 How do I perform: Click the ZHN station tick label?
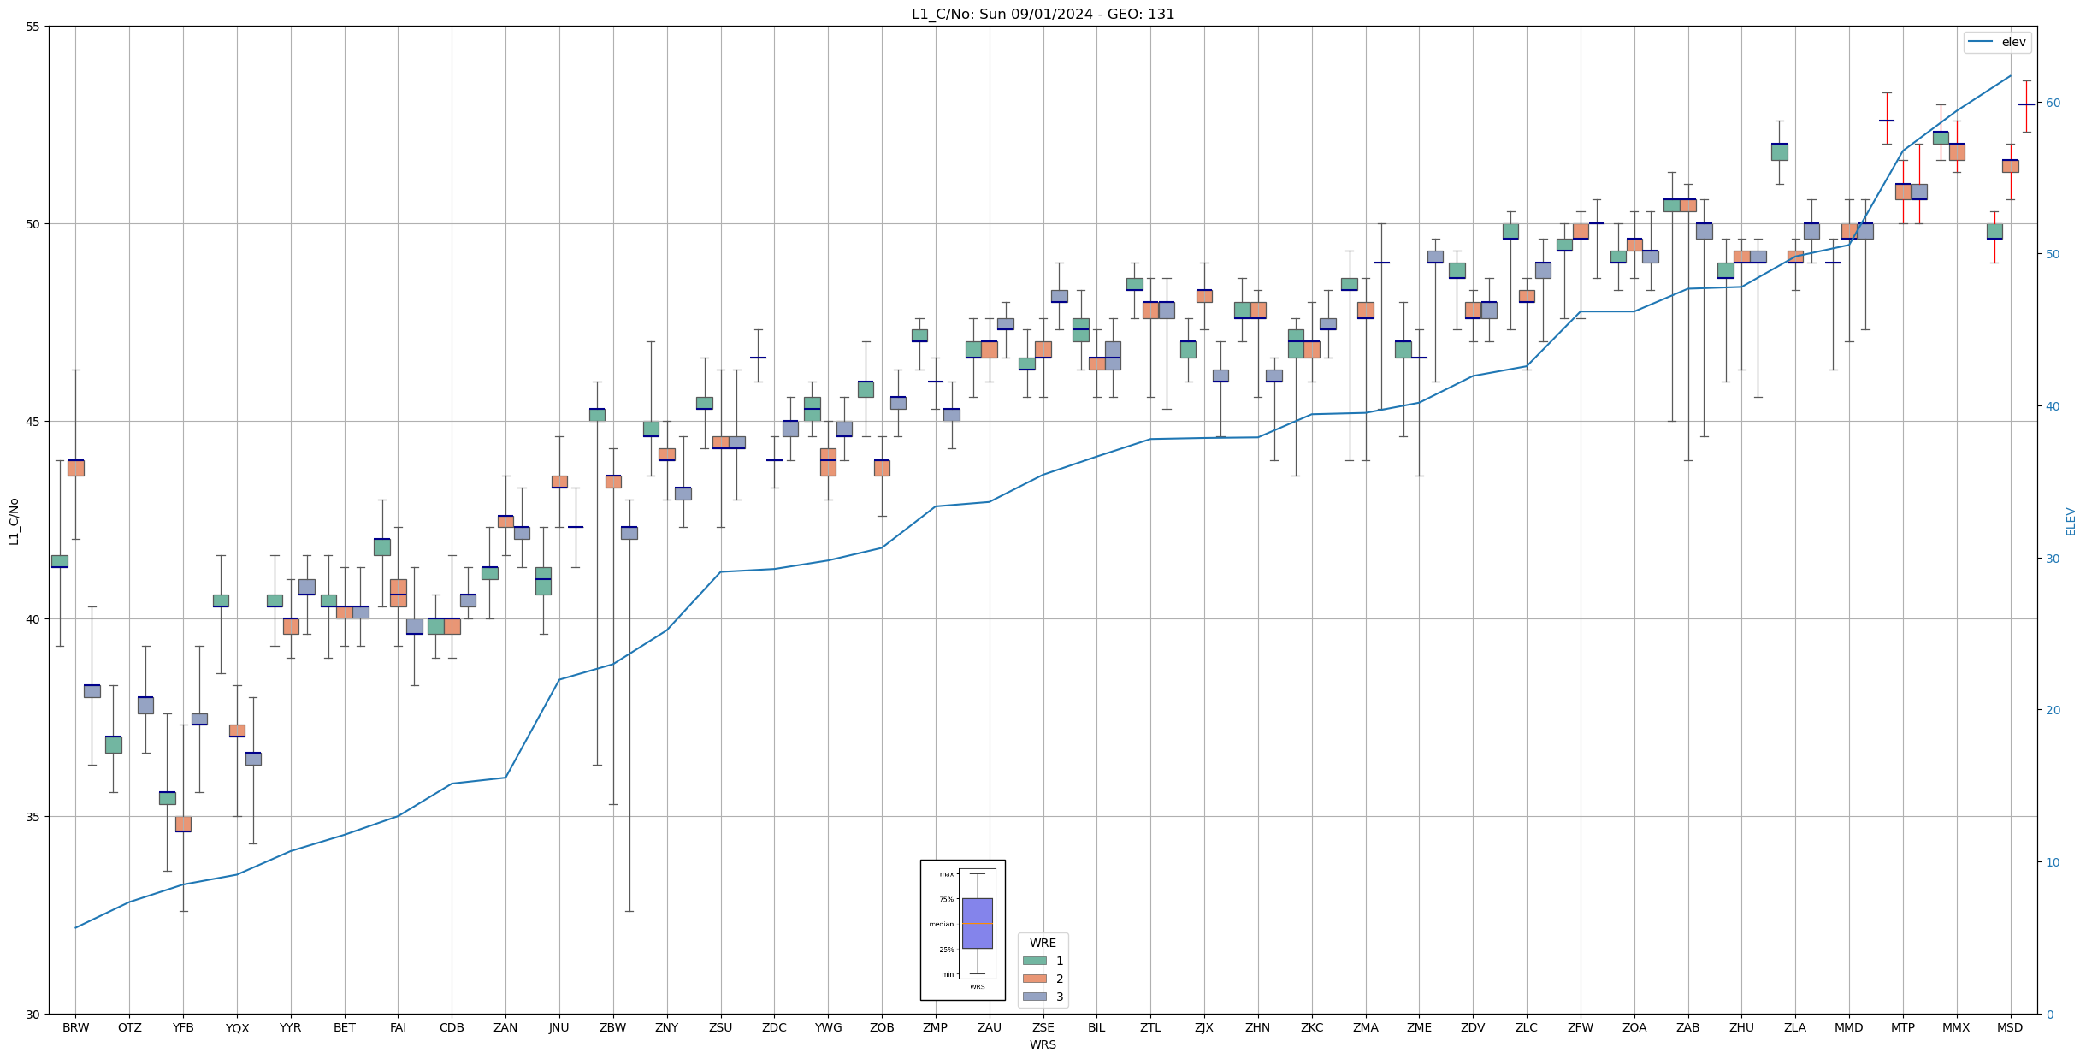pos(1258,1027)
